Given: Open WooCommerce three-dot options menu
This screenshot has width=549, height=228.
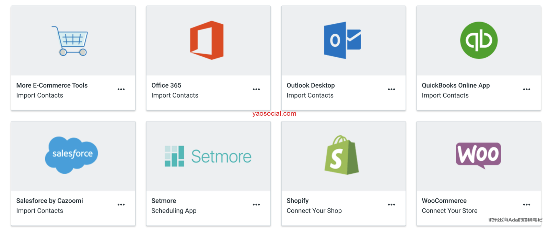Looking at the screenshot, I should click(527, 205).
